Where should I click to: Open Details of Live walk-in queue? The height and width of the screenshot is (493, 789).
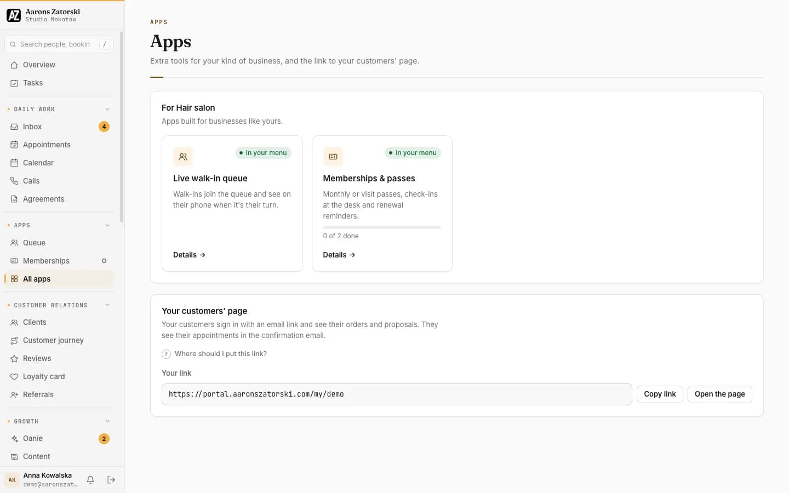(189, 255)
